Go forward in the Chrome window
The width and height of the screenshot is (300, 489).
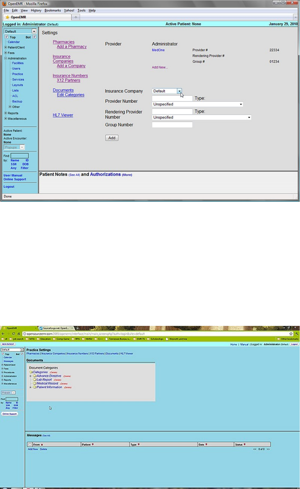coord(8,333)
